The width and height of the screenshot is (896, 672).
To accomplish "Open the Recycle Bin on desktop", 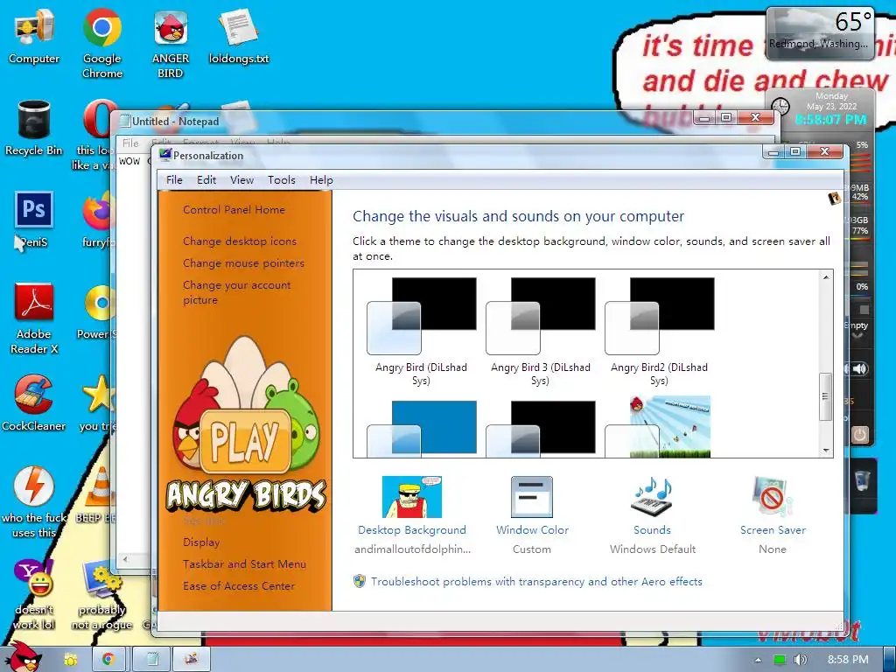I will point(34,129).
